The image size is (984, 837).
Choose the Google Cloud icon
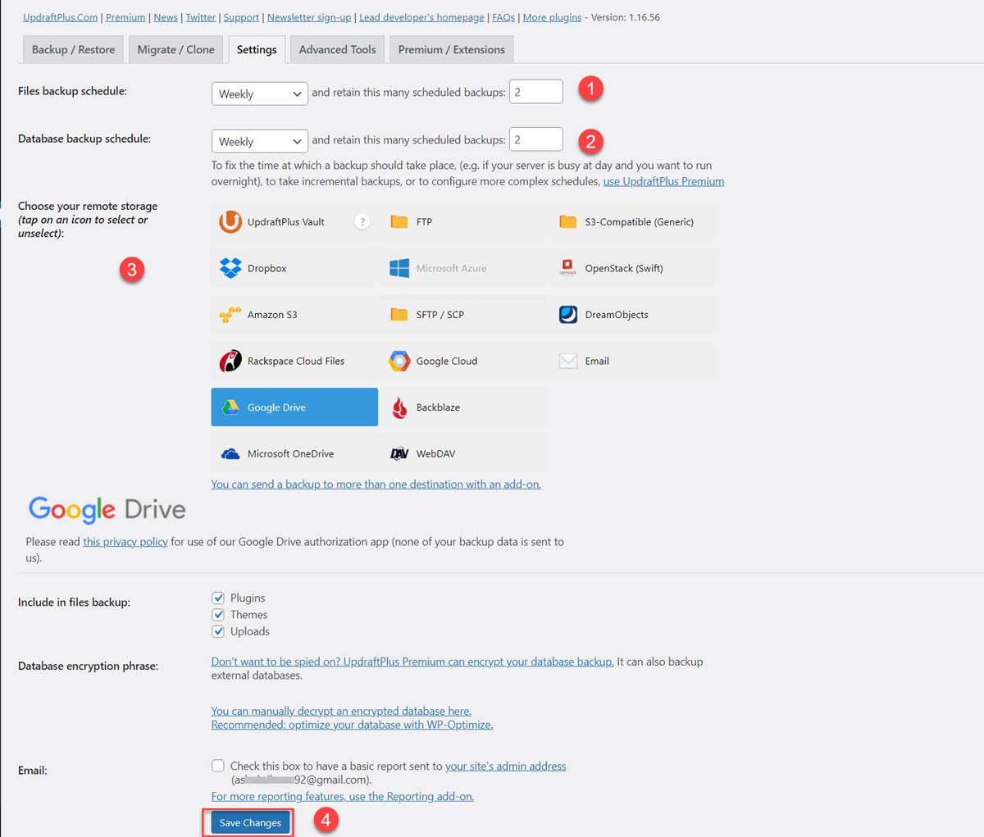click(x=399, y=361)
